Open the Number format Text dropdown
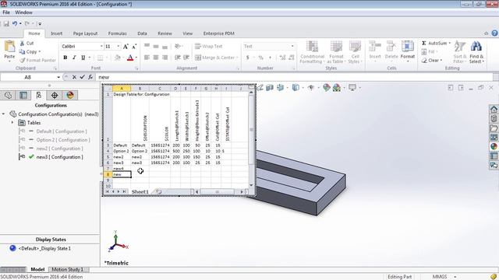 (292, 47)
